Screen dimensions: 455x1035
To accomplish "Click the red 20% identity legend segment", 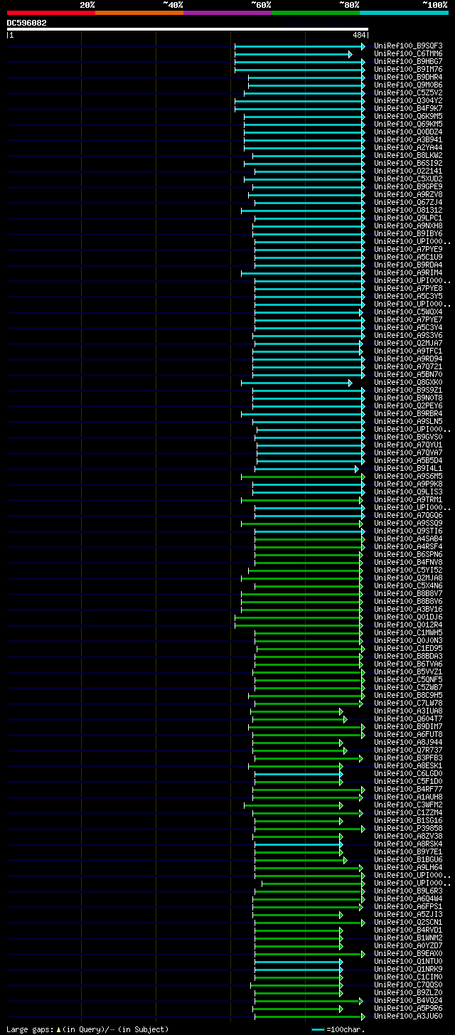I will click(51, 12).
